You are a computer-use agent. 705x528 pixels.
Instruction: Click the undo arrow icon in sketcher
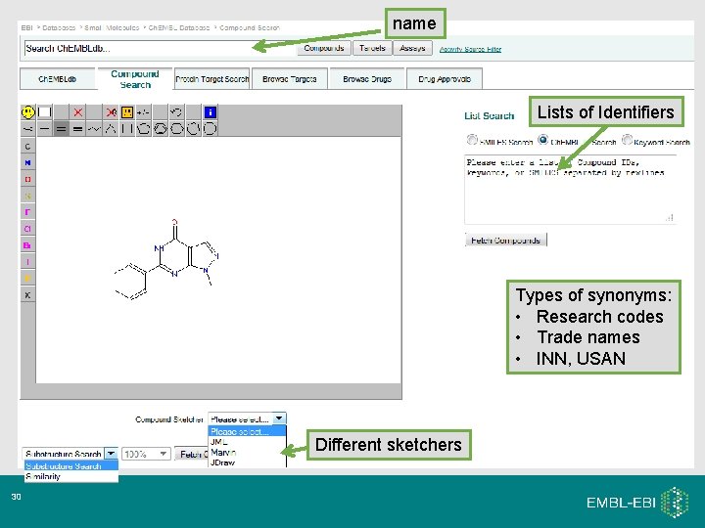(176, 111)
